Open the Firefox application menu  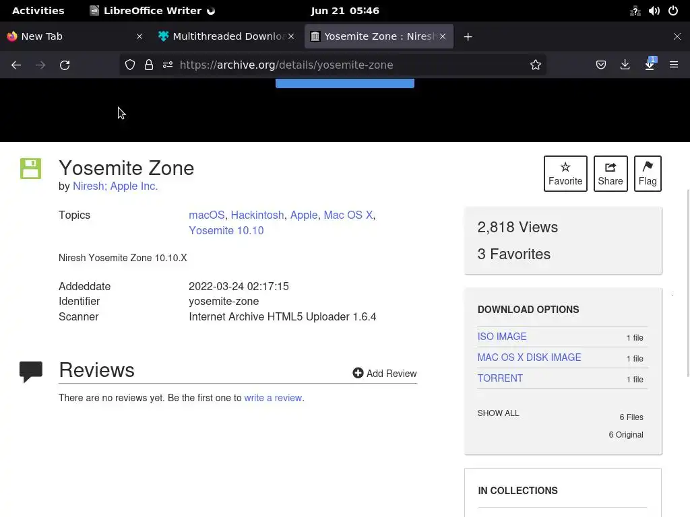[673, 65]
